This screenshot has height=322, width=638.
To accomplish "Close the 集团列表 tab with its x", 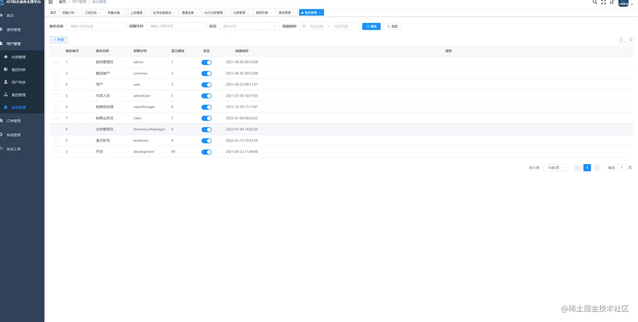I will coord(271,13).
